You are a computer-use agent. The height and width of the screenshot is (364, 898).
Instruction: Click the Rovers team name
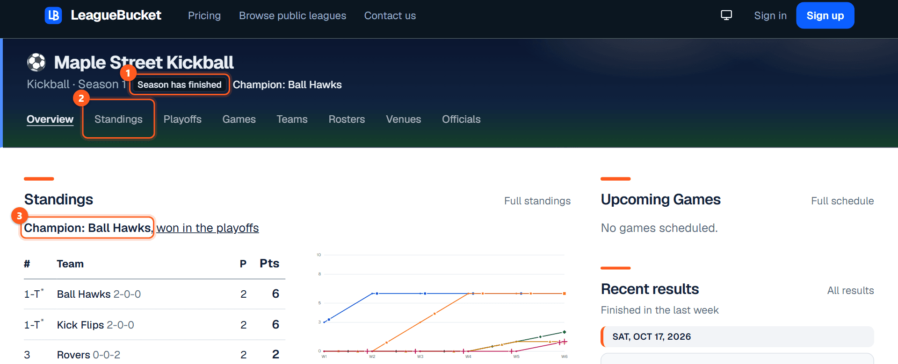73,355
